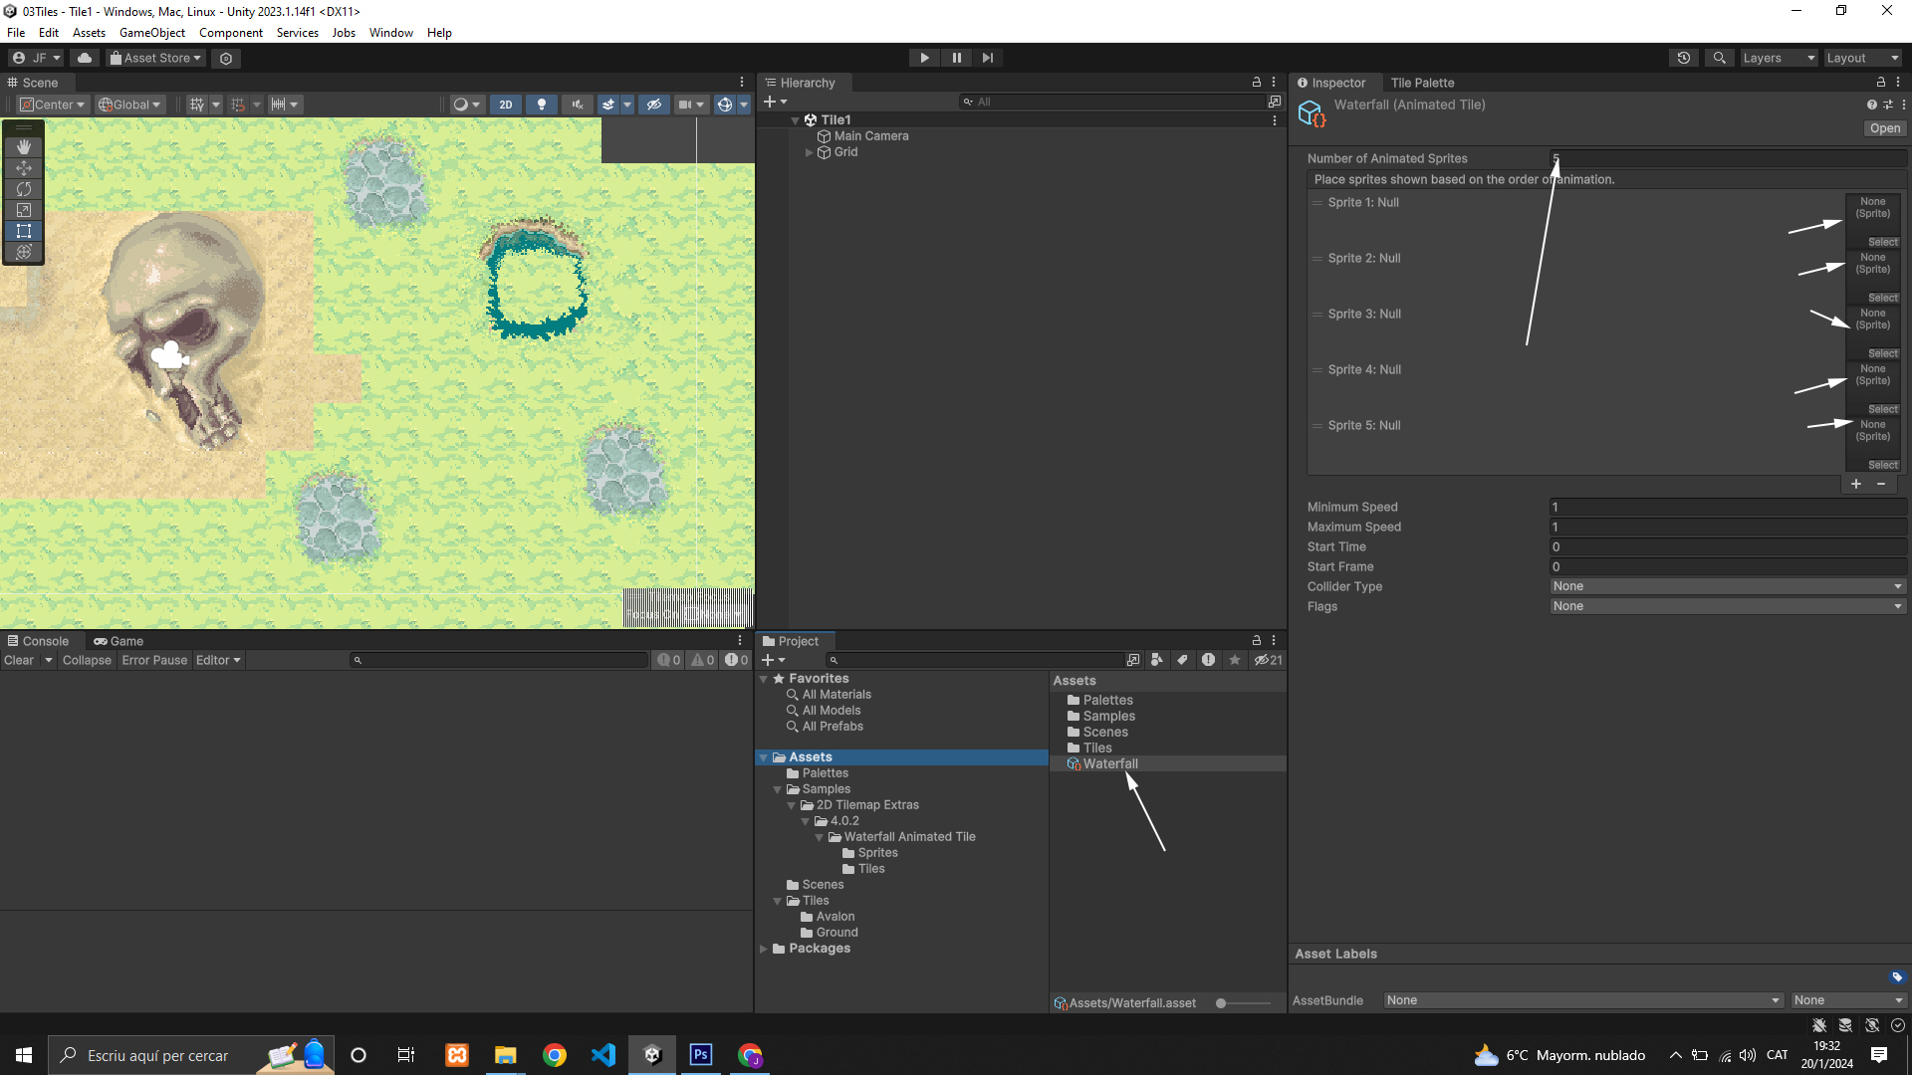Click the Pause button
The height and width of the screenshot is (1075, 1912).
(956, 58)
